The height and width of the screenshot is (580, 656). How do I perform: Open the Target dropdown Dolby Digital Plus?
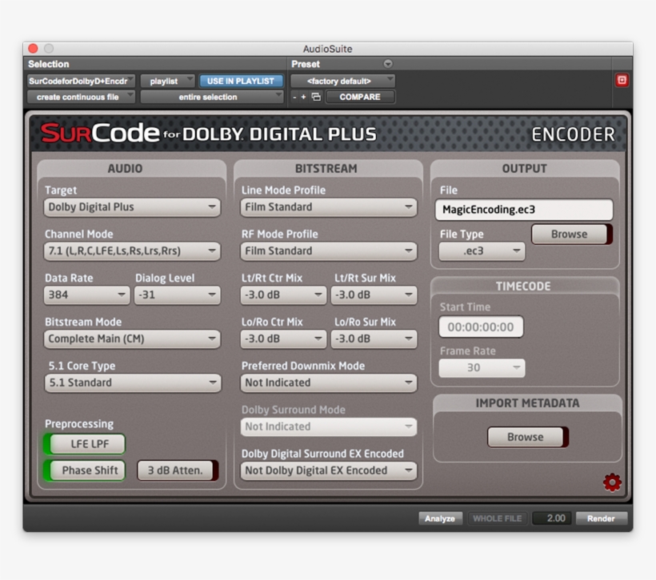132,207
